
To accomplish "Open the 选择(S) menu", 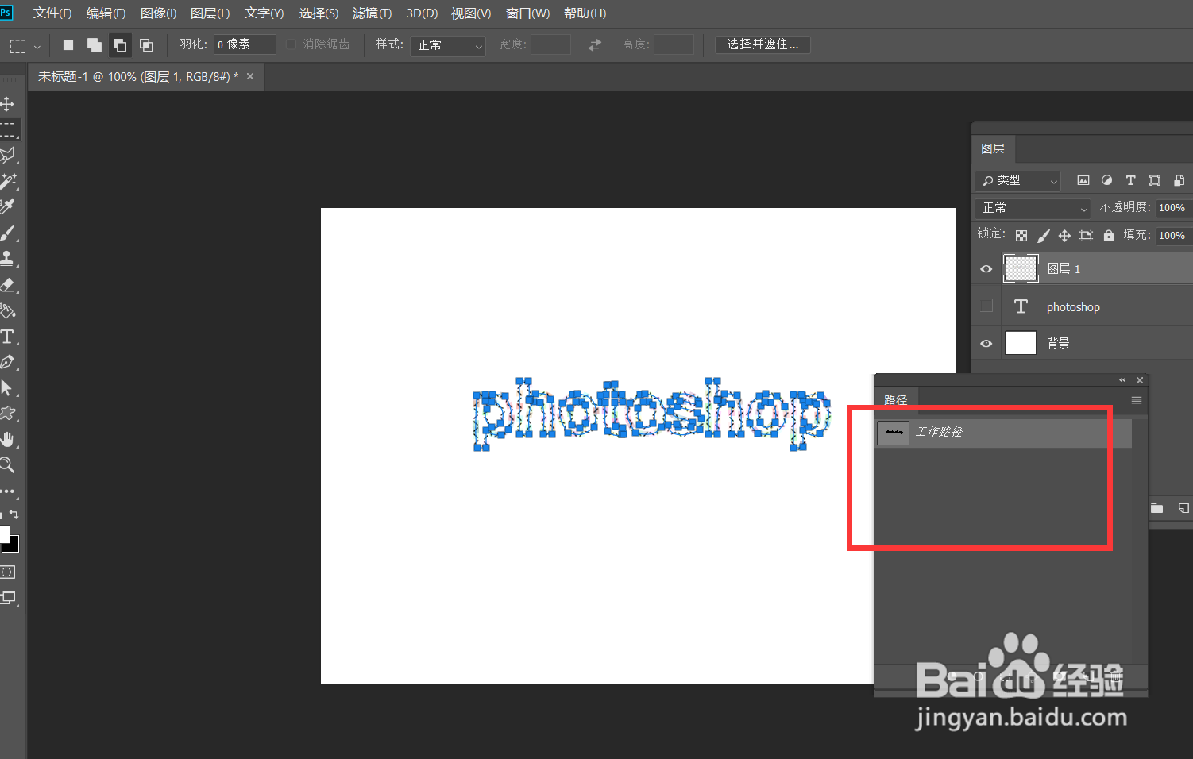I will 319,13.
